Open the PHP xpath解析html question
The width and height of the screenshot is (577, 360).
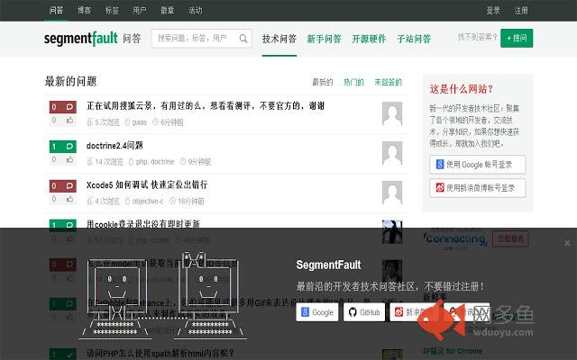[x=160, y=354]
